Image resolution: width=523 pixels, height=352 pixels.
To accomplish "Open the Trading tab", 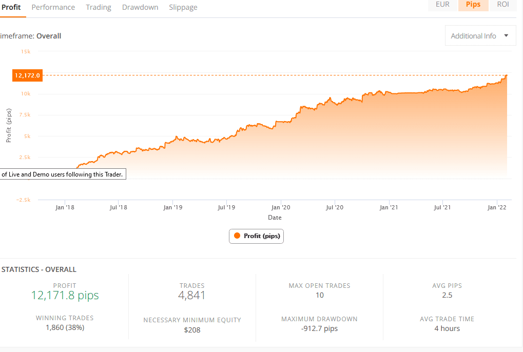I will (99, 7).
